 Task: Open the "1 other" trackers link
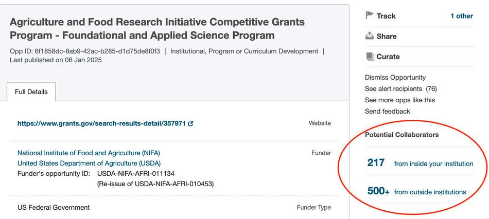(x=461, y=16)
